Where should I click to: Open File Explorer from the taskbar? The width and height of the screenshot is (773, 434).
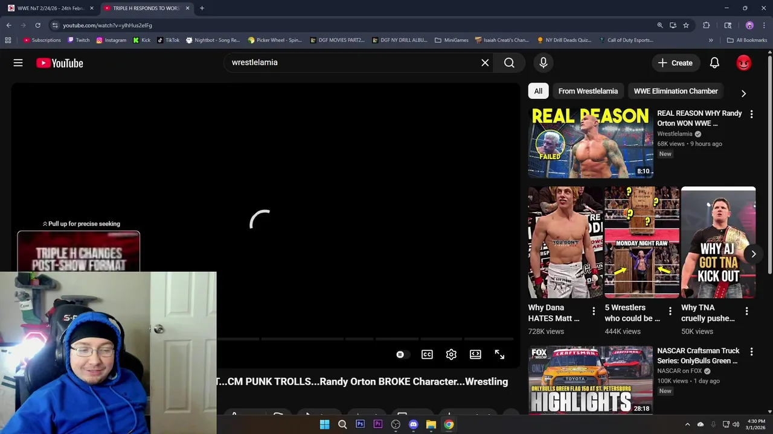point(431,424)
